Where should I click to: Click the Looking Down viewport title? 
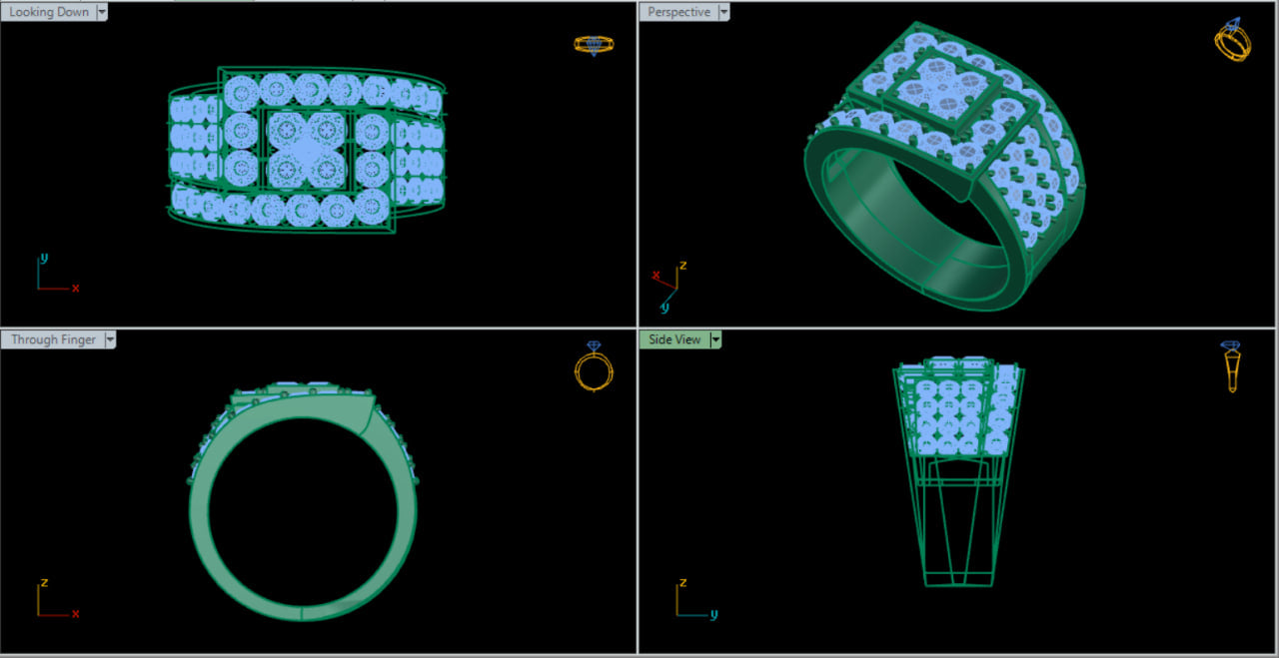pyautogui.click(x=50, y=12)
